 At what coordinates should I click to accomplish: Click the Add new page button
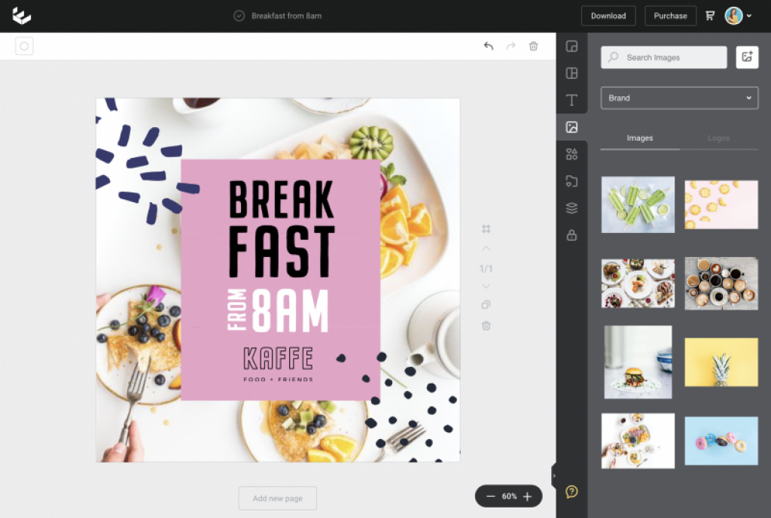click(x=277, y=498)
